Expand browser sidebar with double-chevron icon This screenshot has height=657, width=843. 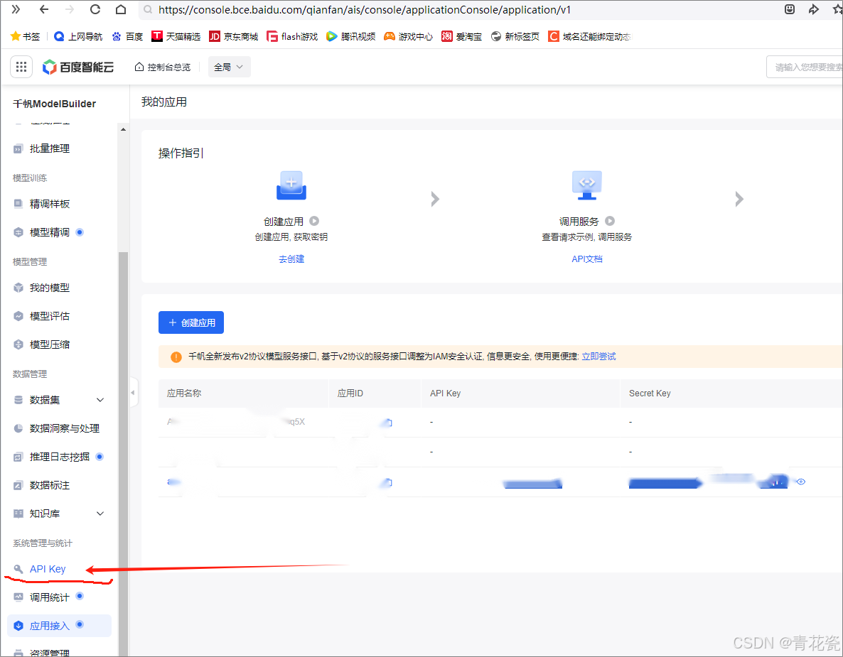tap(16, 9)
